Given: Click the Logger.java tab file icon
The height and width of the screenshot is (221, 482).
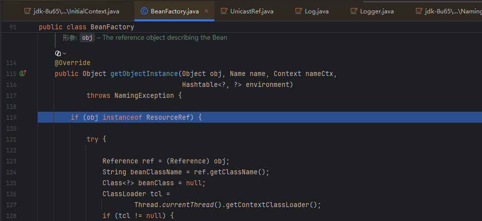Looking at the screenshot, I should [354, 11].
